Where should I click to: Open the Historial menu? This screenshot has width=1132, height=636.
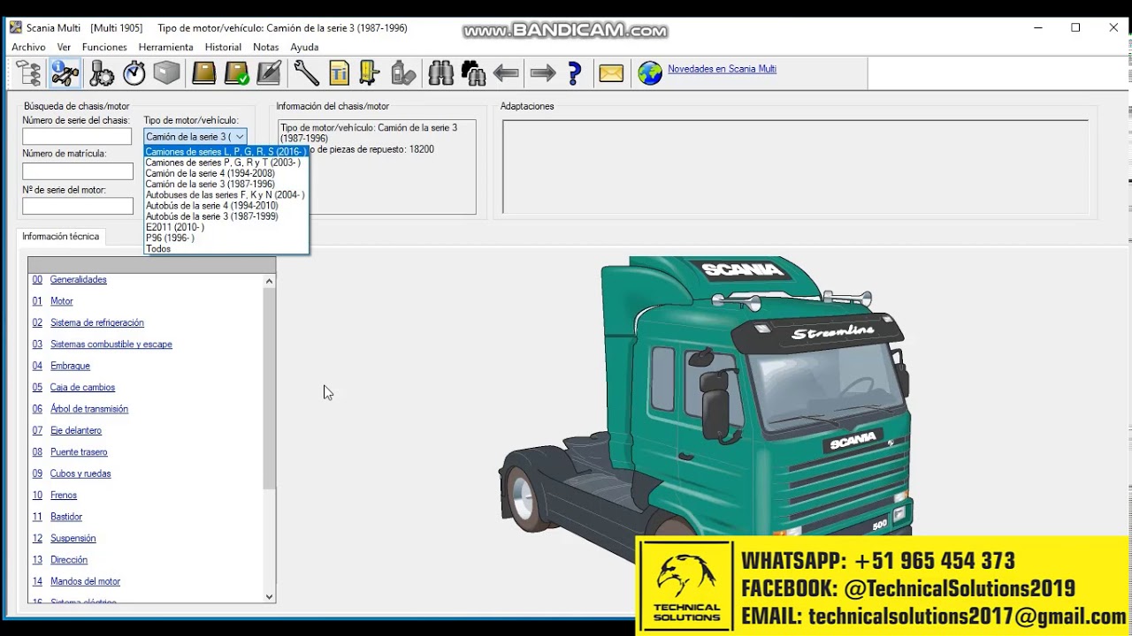pyautogui.click(x=223, y=47)
